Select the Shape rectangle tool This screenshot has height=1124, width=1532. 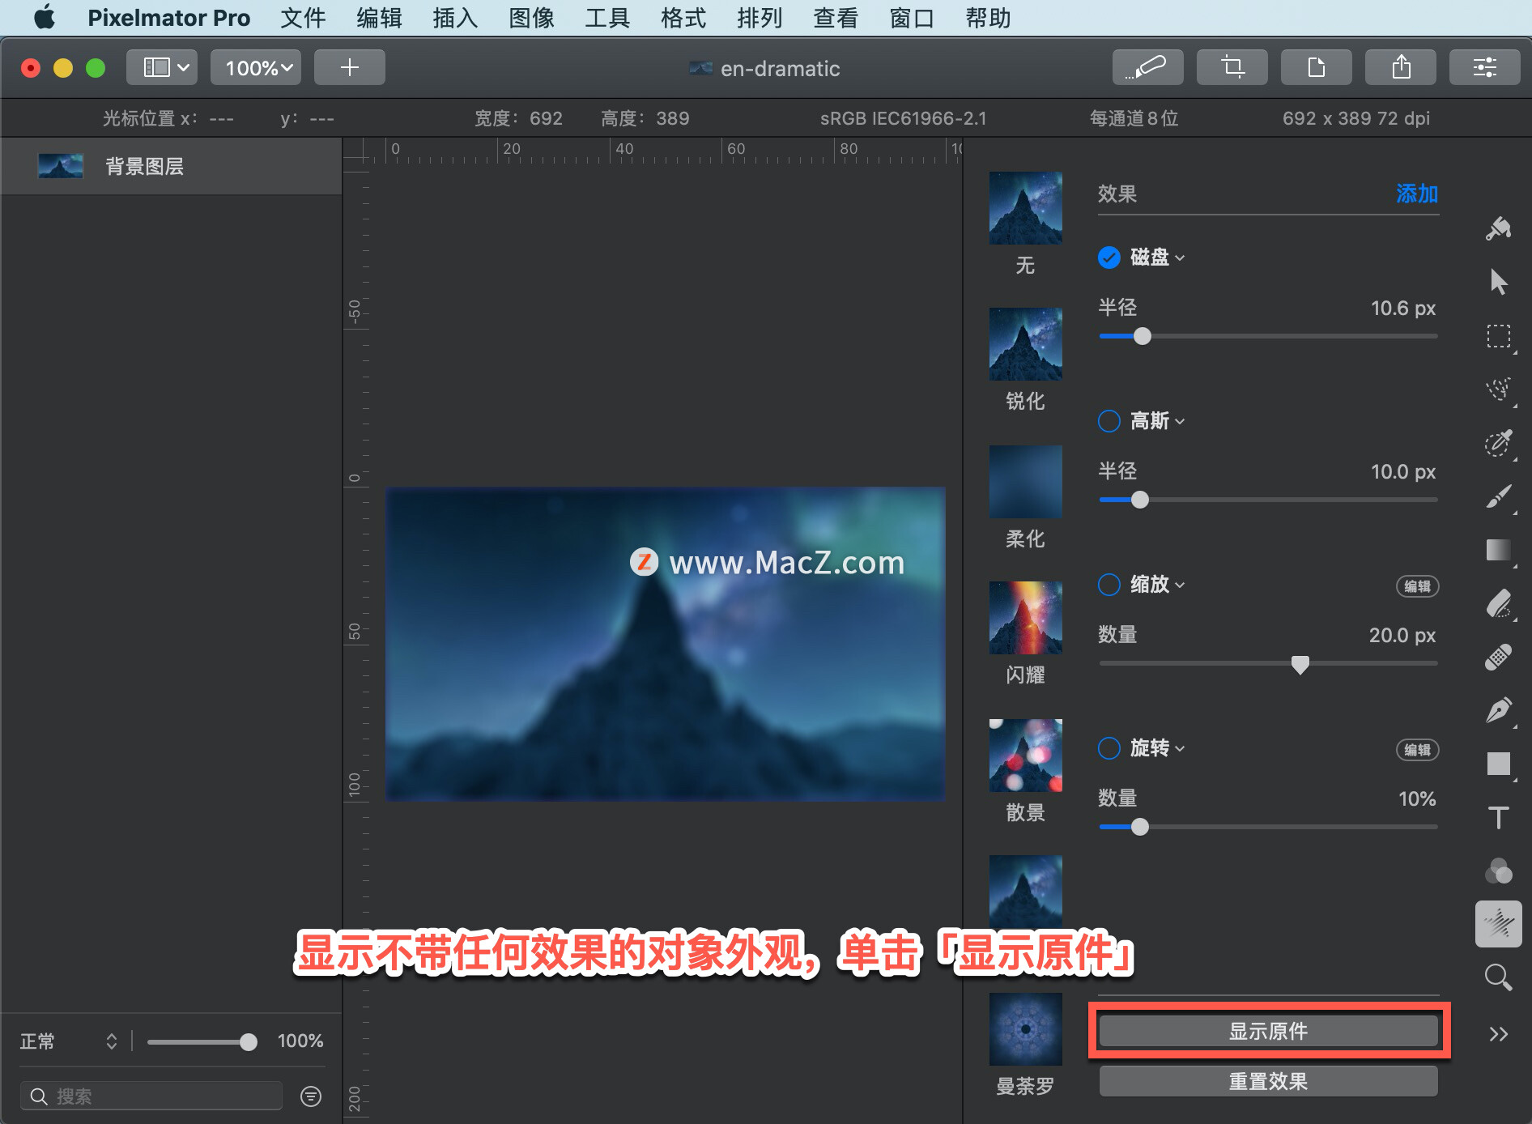[x=1498, y=764]
